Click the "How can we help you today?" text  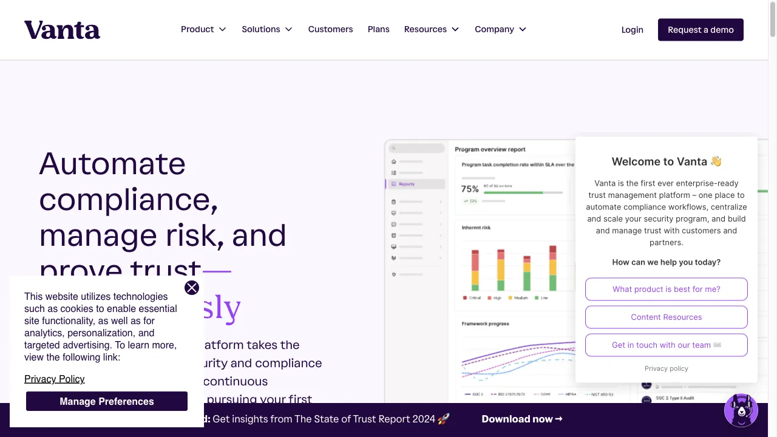tap(667, 262)
